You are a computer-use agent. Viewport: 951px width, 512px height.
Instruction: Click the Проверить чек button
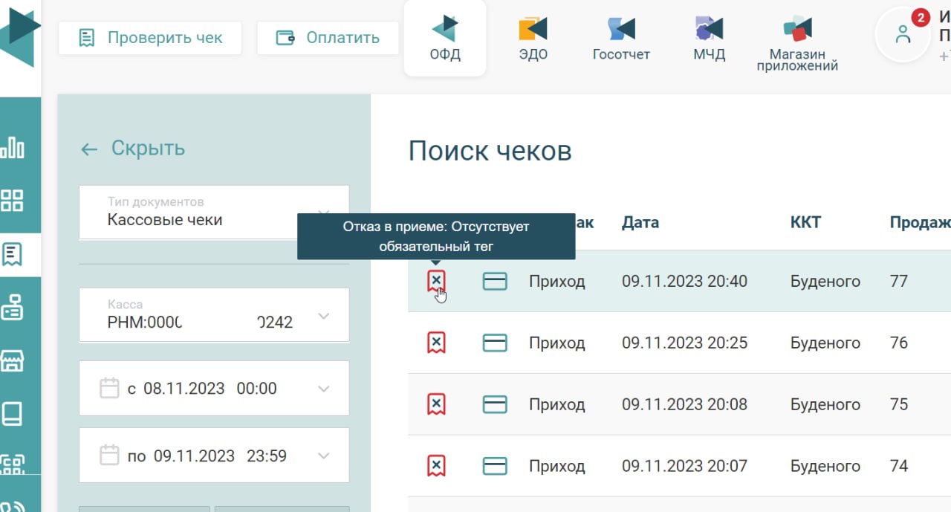tap(150, 38)
